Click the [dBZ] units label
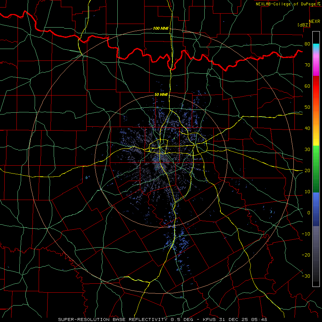This screenshot has height=322, width=322. point(304,25)
